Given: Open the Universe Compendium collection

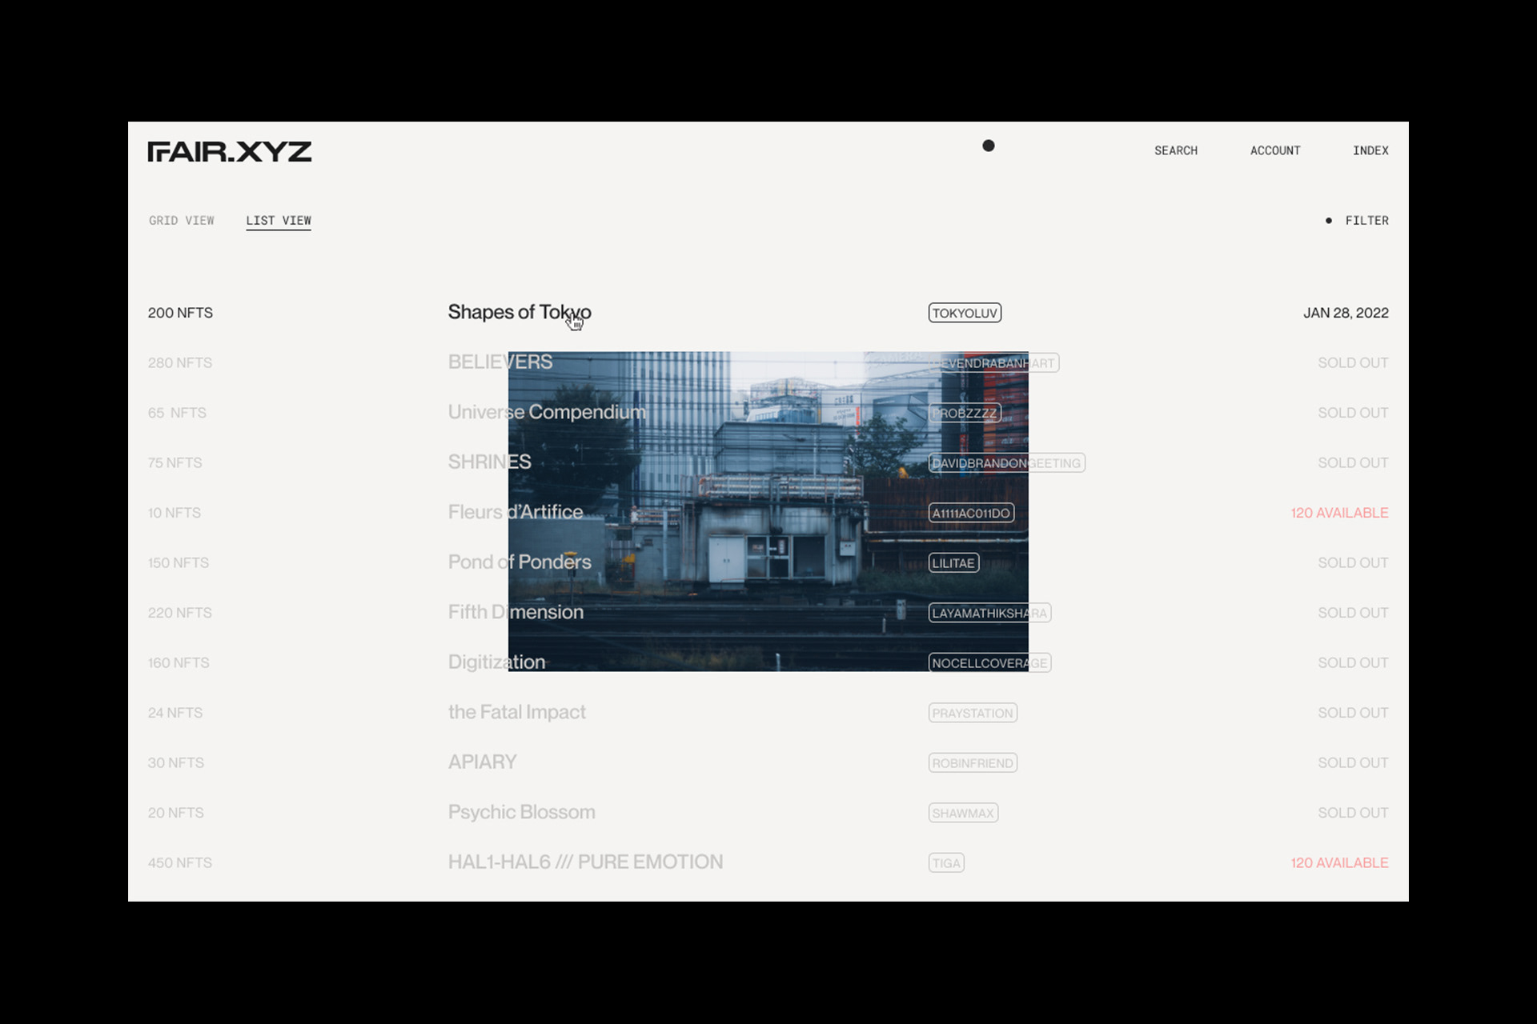Looking at the screenshot, I should click(547, 412).
